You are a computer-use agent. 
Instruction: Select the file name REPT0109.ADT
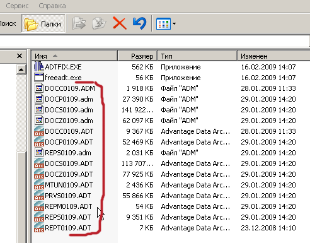[67, 228]
